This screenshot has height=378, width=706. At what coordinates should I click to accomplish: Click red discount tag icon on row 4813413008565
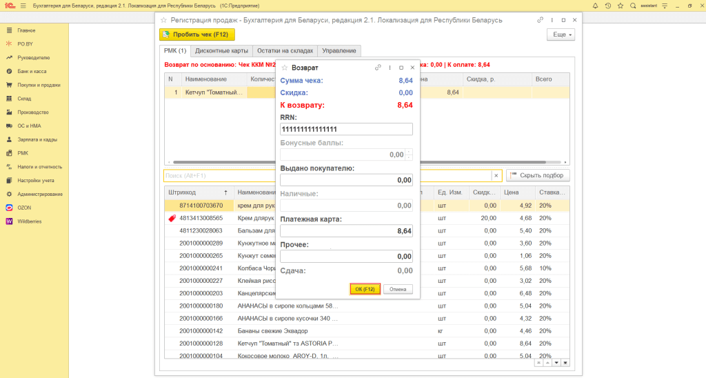(172, 218)
